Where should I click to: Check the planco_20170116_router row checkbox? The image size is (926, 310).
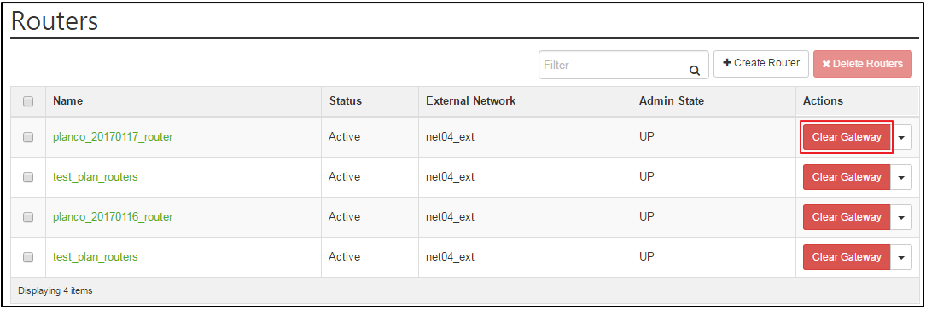pyautogui.click(x=28, y=217)
